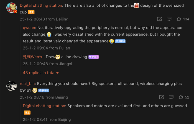Click the purple 钻粉3 badge

[94, 57]
